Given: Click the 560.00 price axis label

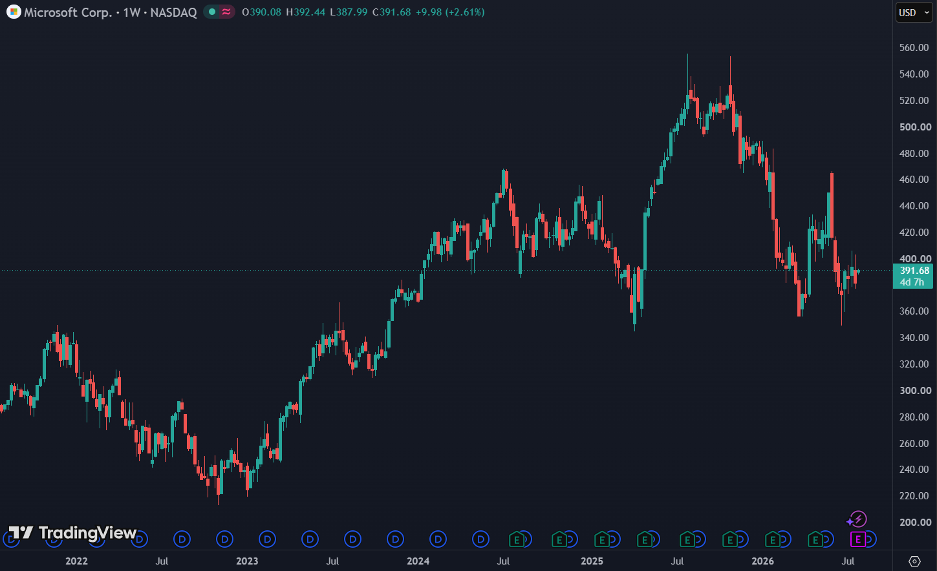Looking at the screenshot, I should click(x=914, y=48).
